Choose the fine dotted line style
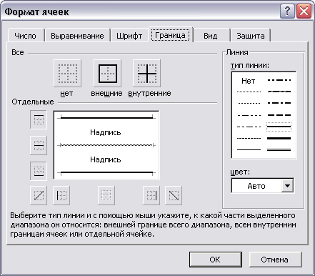This screenshot has height=276, width=315. point(249,92)
